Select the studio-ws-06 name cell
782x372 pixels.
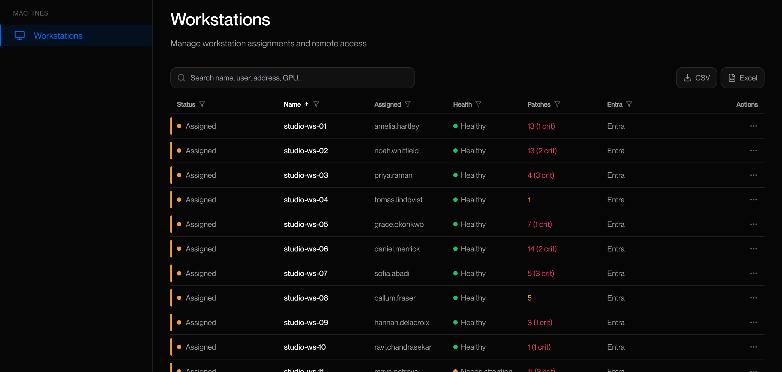click(306, 249)
